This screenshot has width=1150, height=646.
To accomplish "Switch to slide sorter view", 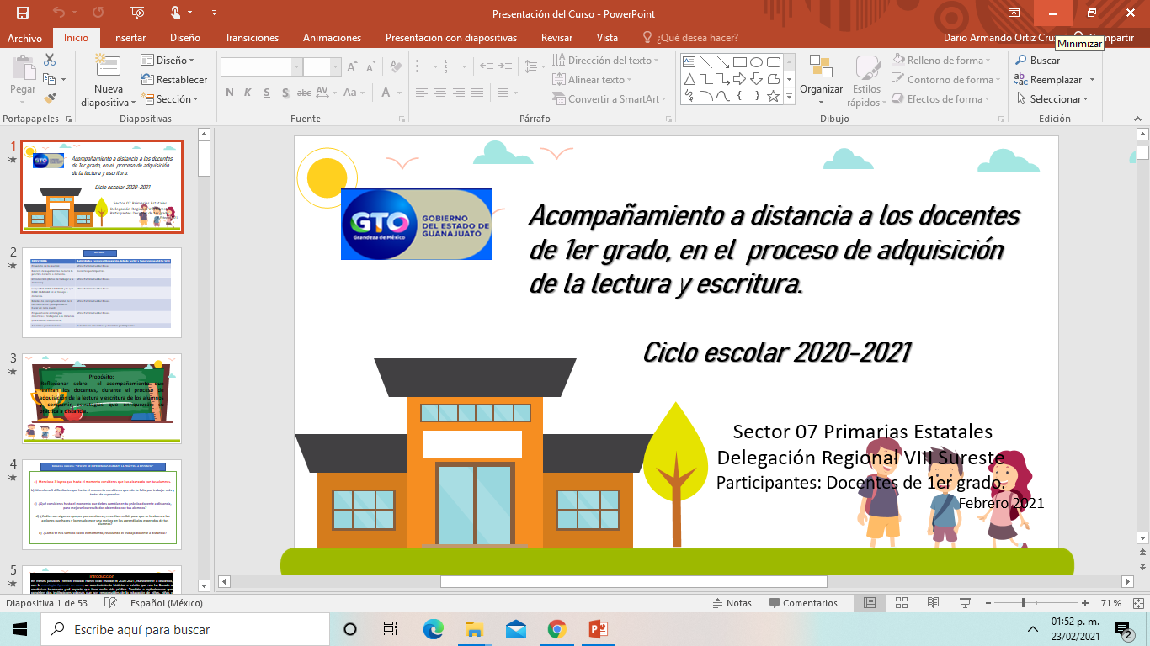I will click(x=902, y=603).
